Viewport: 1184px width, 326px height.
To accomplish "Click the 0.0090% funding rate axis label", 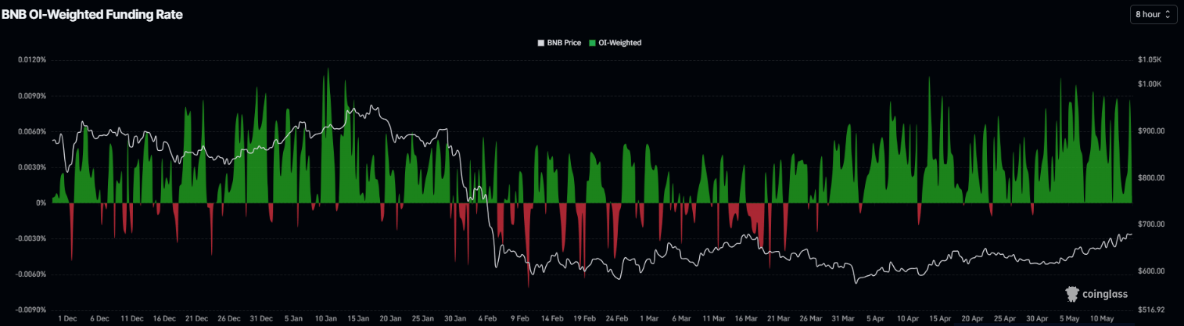I will pos(30,96).
